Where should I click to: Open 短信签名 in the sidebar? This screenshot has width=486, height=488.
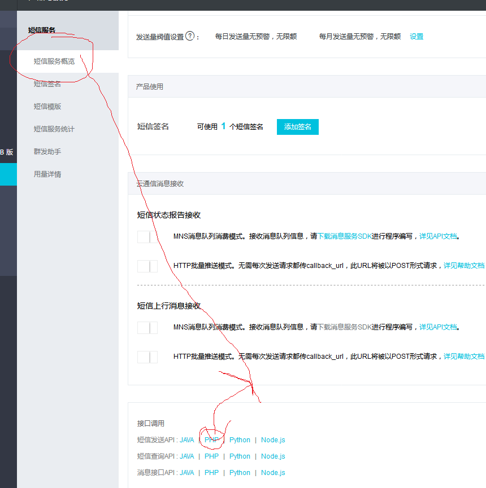(x=47, y=84)
